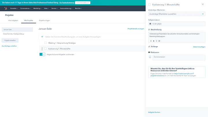Toggle italic formatting in description

point(156,41)
